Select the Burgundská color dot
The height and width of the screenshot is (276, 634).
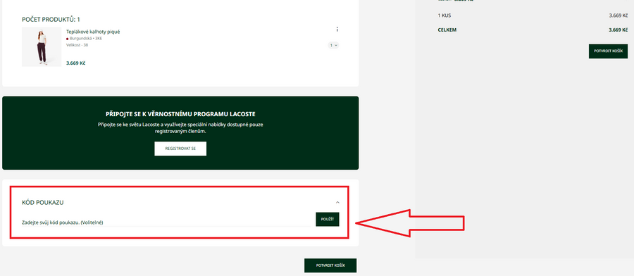point(67,39)
